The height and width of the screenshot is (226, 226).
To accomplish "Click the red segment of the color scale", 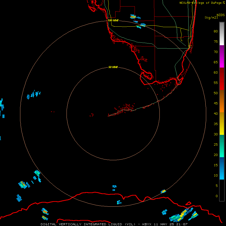I will [x=222, y=79].
